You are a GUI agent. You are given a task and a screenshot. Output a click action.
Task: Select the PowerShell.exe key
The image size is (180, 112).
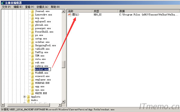[x=44, y=32]
